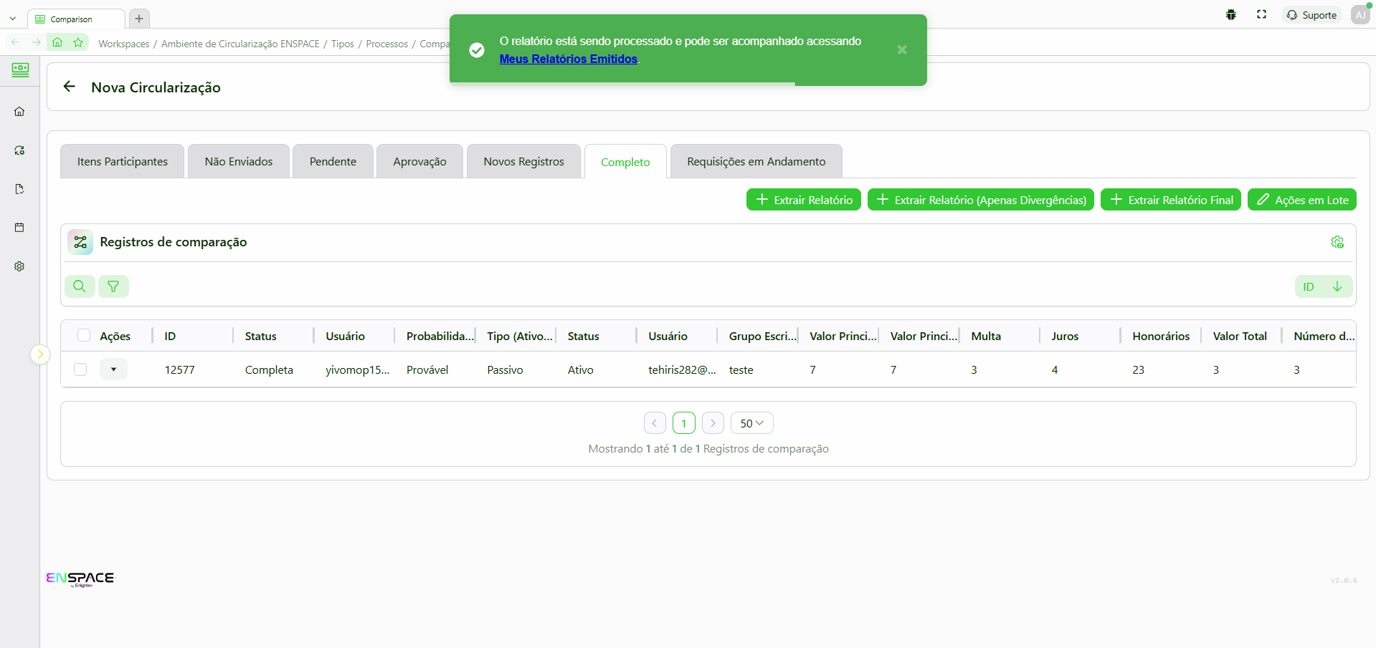Image resolution: width=1376 pixels, height=648 pixels.
Task: Click the home icon in left sidebar
Action: pyautogui.click(x=19, y=112)
